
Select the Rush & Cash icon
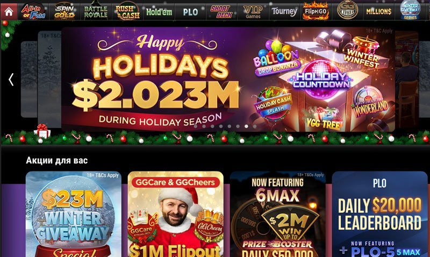click(127, 11)
